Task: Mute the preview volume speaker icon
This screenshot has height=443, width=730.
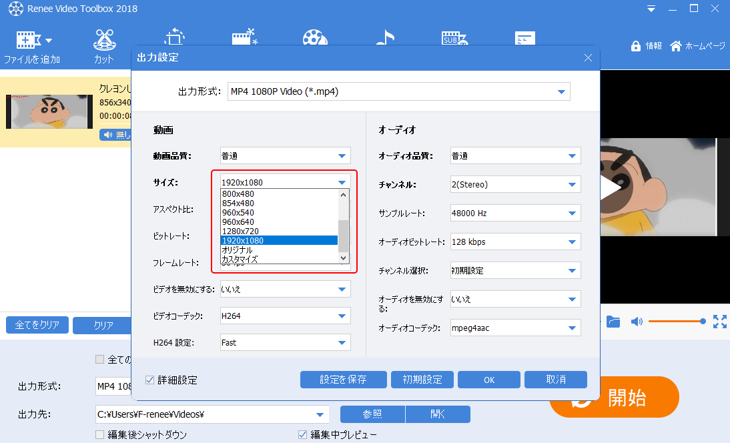Action: pyautogui.click(x=637, y=322)
